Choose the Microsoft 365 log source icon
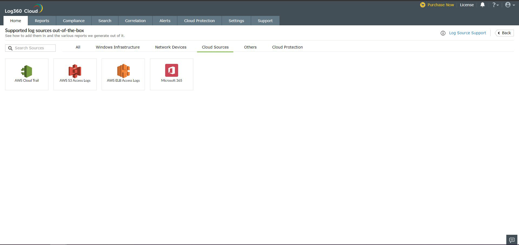 click(171, 70)
